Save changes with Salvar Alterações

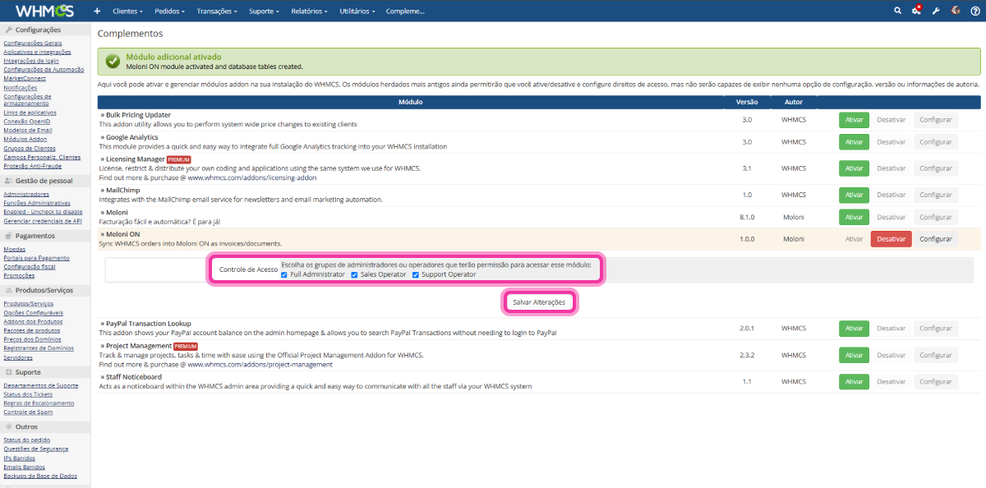click(x=539, y=302)
